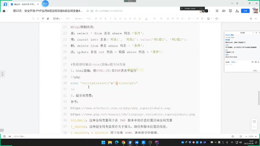260x146 pixels.
Task: Open File Explorer from the taskbar
Action: 110,142
